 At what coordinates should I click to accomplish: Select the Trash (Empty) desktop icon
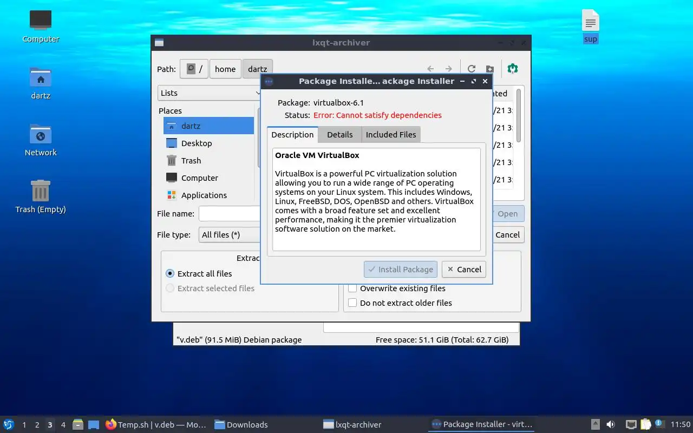[41, 197]
